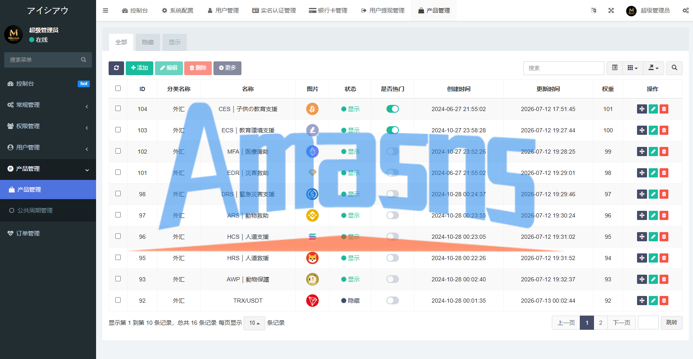The height and width of the screenshot is (359, 693).
Task: Click red delete trash for ID 103
Action: pos(664,130)
